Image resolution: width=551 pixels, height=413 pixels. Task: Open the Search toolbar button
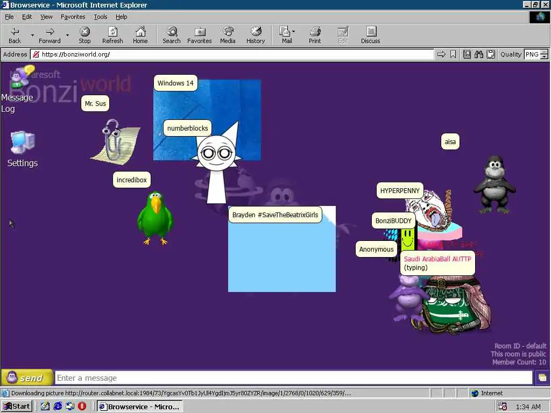coord(172,35)
